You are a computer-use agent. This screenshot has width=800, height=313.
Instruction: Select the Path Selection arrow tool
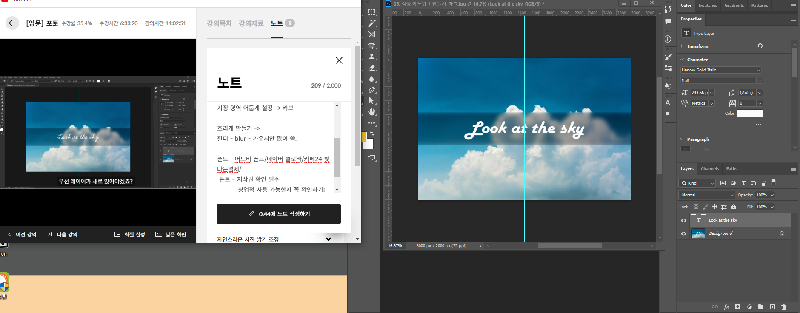tap(371, 101)
